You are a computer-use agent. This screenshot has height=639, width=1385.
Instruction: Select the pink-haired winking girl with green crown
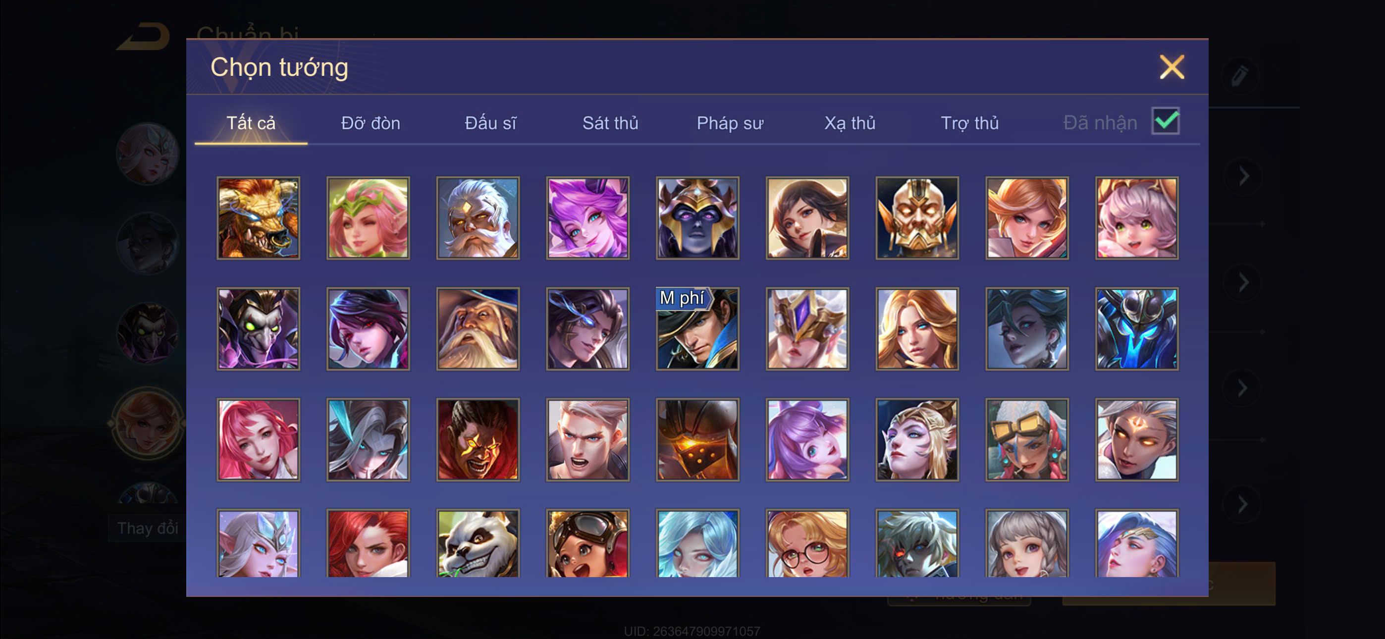click(x=368, y=218)
